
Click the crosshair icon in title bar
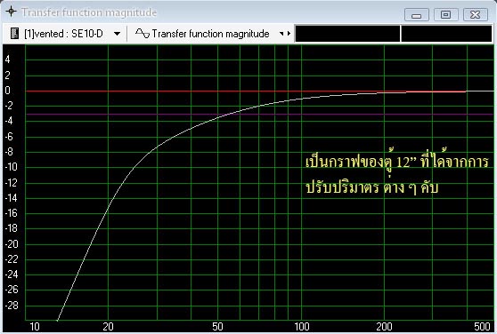coord(11,12)
